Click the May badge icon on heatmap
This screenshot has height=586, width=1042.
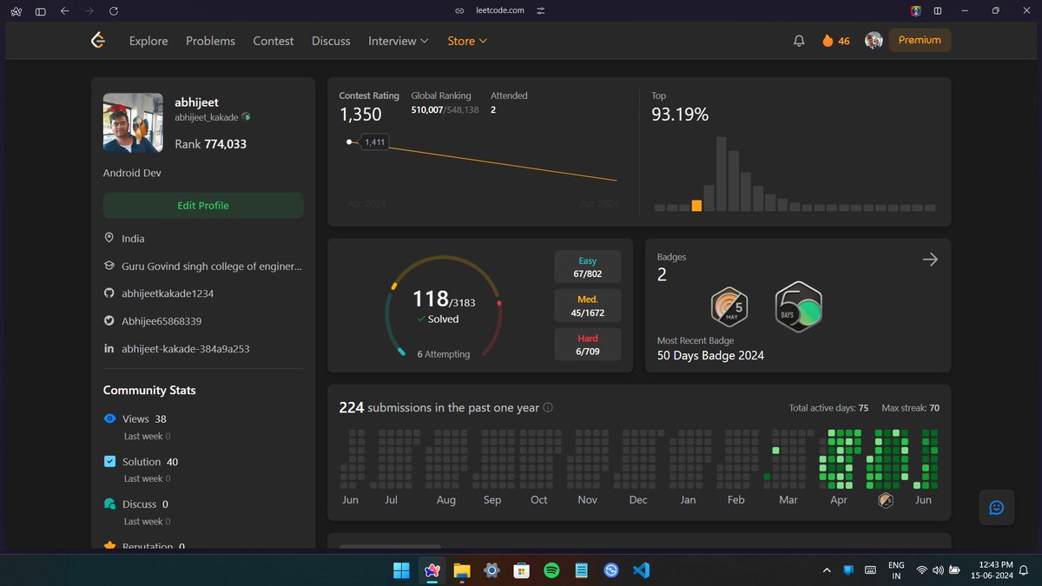(886, 500)
